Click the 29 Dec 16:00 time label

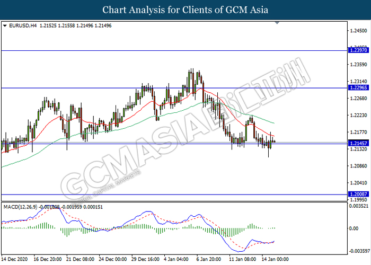(x=145, y=259)
